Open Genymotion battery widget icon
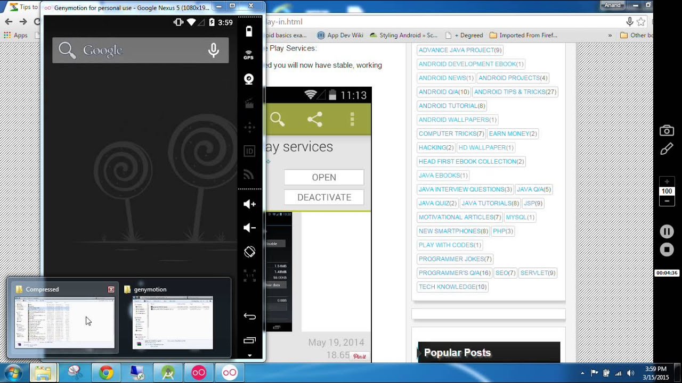Viewport: 682px width, 383px height. 249,31
